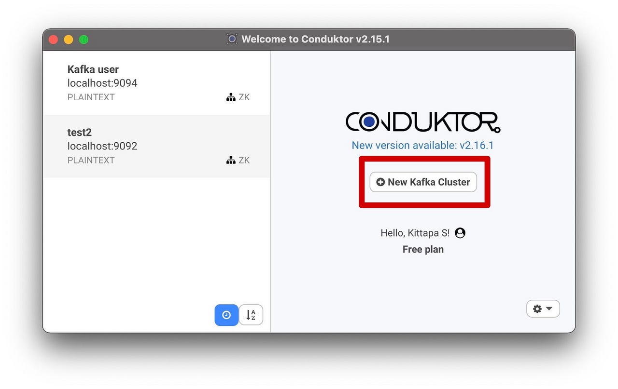Enable sorting clusters alphabetically A to Z
Image resolution: width=618 pixels, height=389 pixels.
pos(251,315)
